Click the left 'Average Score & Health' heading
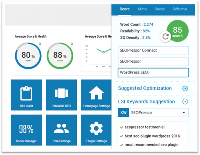 [31, 36]
